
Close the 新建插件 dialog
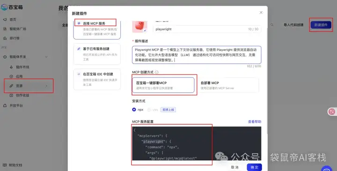(261, 13)
